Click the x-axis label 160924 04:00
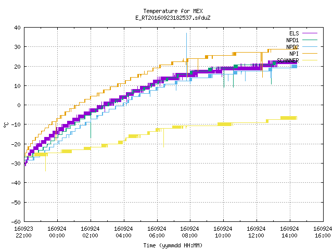This screenshot has width=333, height=250. click(124, 232)
